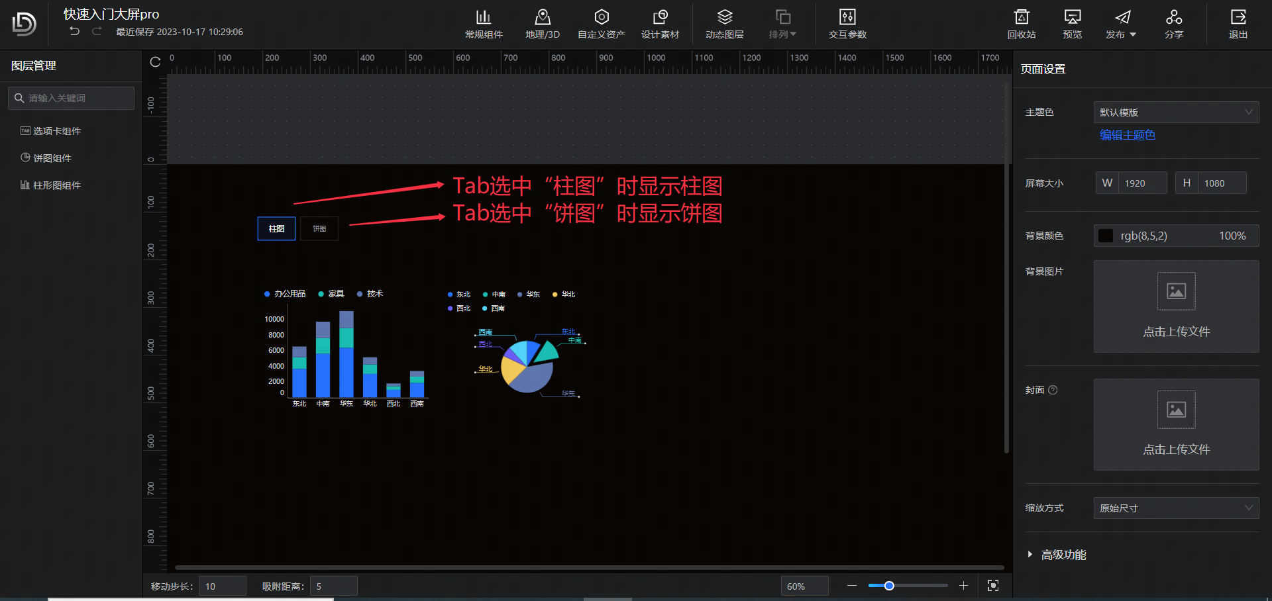Image resolution: width=1272 pixels, height=601 pixels.
Task: Select the 柱图 tab on canvas
Action: click(276, 229)
